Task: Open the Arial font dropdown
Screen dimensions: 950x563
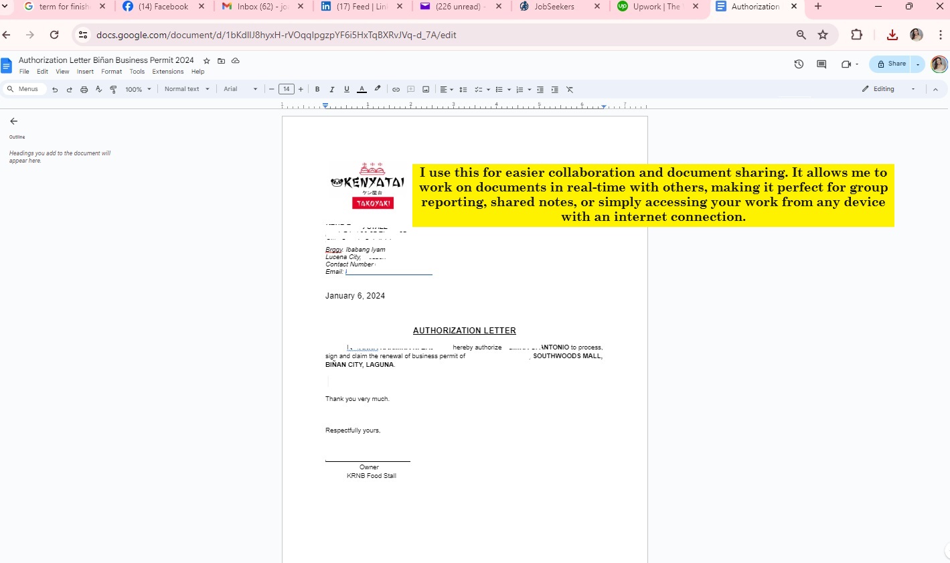Action: coord(240,89)
